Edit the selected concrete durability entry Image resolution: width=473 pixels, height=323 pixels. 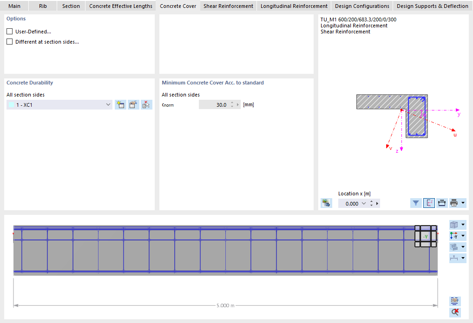pos(133,105)
